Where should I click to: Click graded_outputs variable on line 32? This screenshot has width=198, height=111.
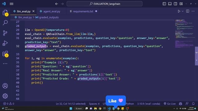click(x=36, y=46)
